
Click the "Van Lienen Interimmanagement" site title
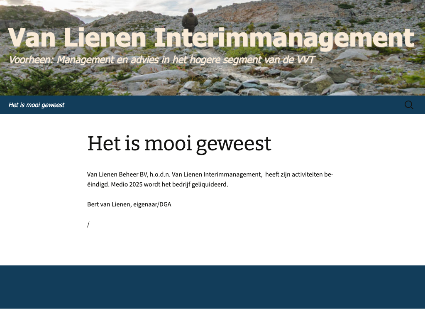coord(211,38)
